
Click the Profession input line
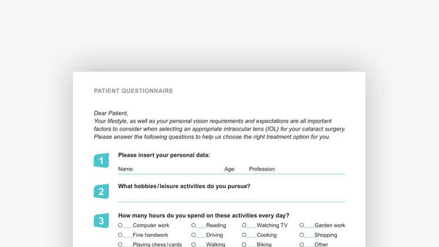click(x=311, y=169)
